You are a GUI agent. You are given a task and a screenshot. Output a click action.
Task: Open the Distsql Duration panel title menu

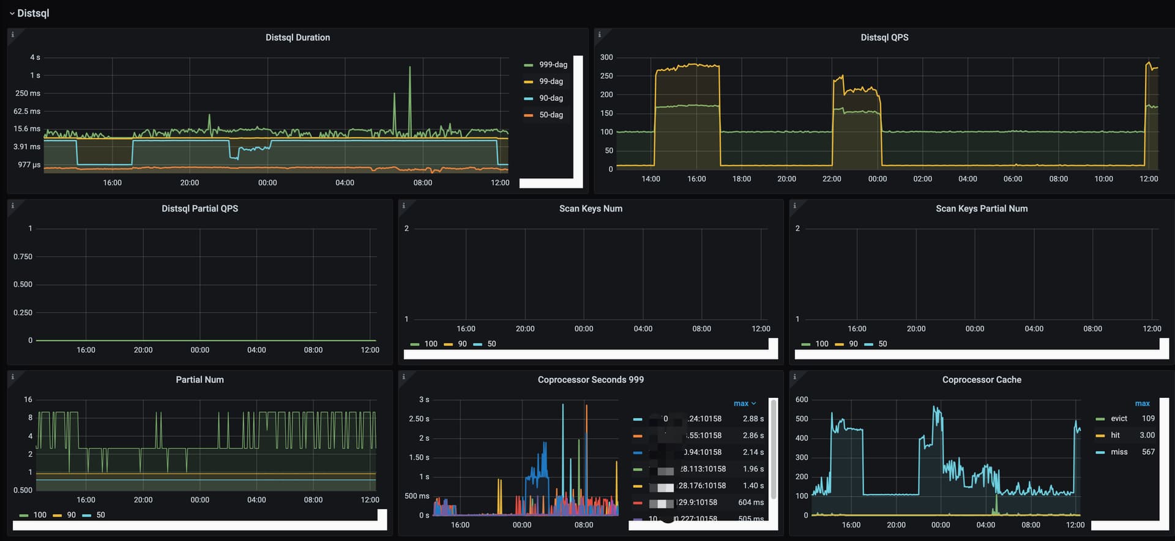pyautogui.click(x=297, y=37)
